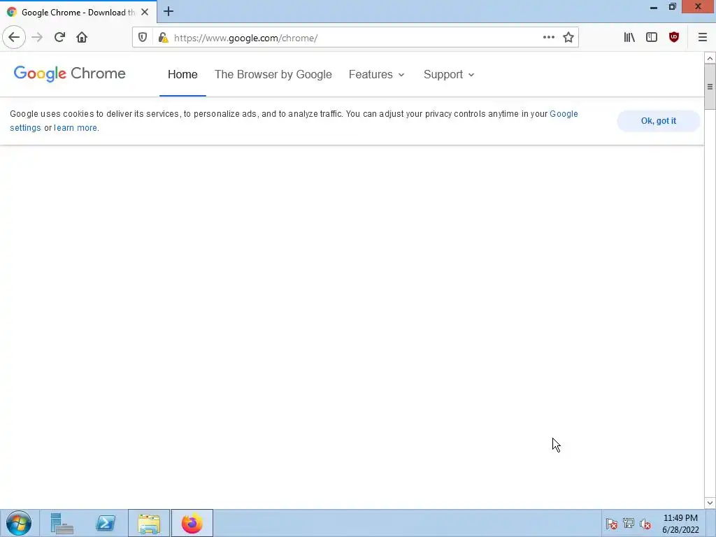
Task: Select the Home nav item
Action: click(x=182, y=74)
